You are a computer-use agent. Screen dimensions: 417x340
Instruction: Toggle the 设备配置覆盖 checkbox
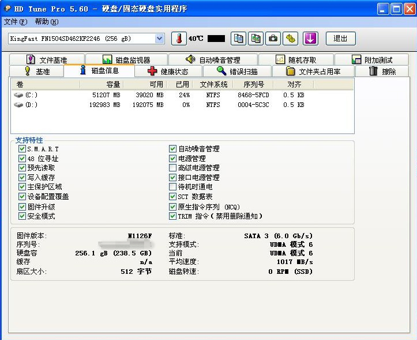click(22, 197)
